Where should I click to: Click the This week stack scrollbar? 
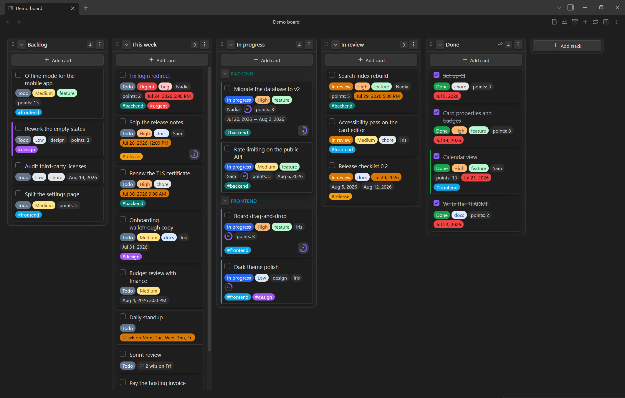(210, 209)
